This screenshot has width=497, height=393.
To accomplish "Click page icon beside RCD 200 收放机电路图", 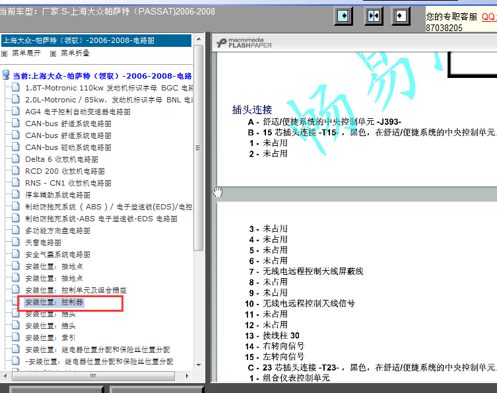I will click(x=16, y=170).
